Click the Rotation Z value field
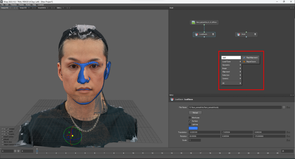Image resolution: width=295 pixels, height=159 pixels. pos(270,136)
